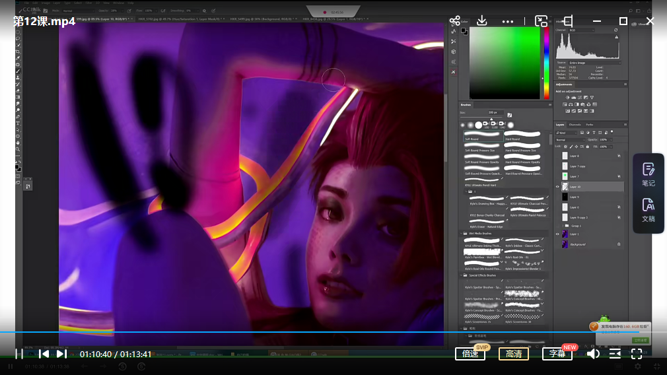Viewport: 667px width, 375px height.
Task: Open 笔记 notes side panel
Action: [649, 174]
